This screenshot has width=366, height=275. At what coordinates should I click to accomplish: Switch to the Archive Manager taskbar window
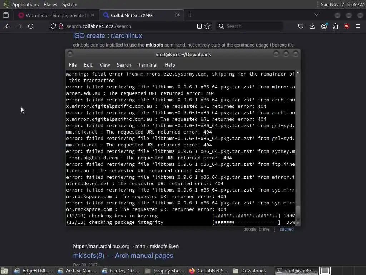[77, 271]
